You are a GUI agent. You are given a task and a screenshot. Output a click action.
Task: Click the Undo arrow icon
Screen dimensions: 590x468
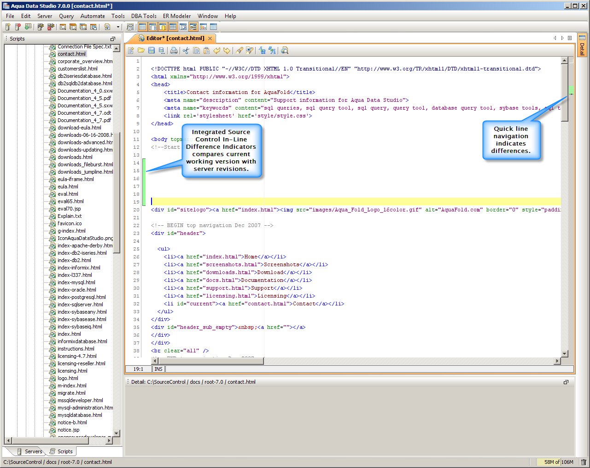point(216,51)
